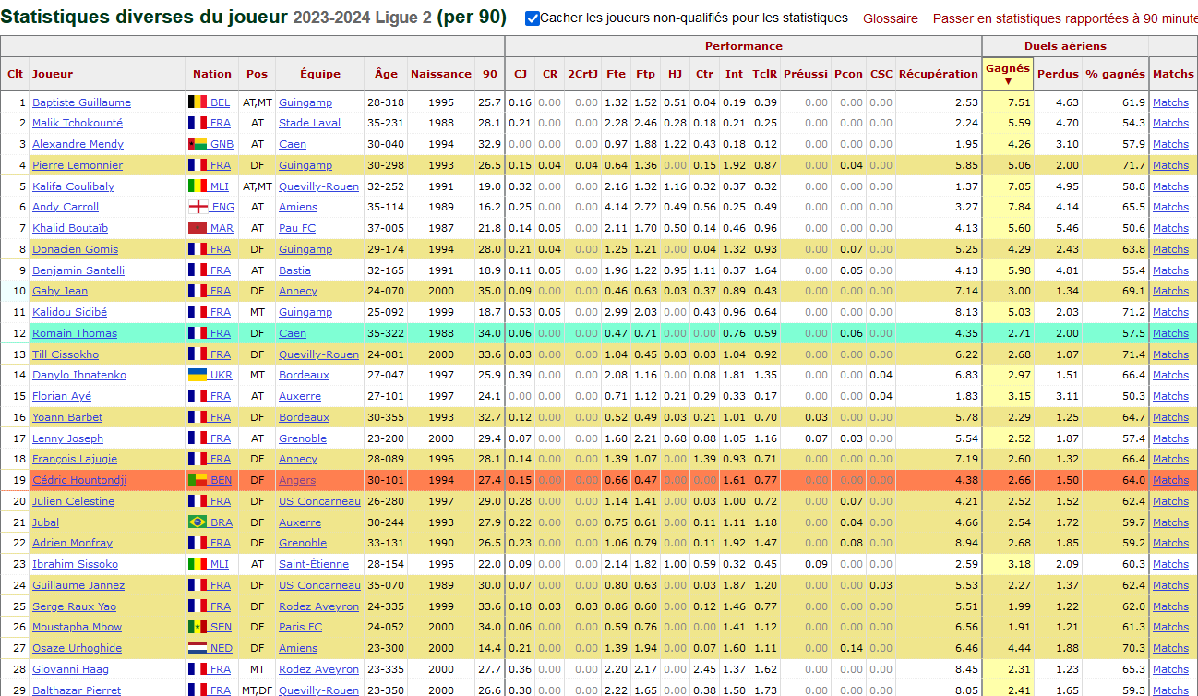Viewport: 1198px width, 696px height.
Task: Open Bordeaux team link for Yoann Barbet
Action: point(304,417)
